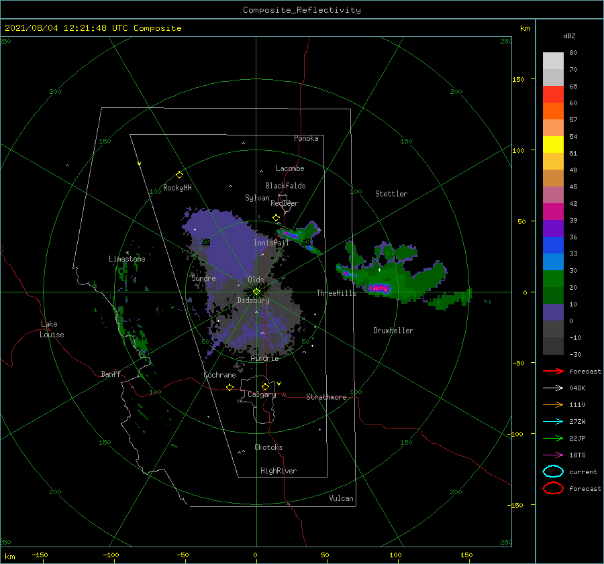Select the magenta 42 dBZ swatch
Image resolution: width=604 pixels, height=564 pixels.
(553, 211)
